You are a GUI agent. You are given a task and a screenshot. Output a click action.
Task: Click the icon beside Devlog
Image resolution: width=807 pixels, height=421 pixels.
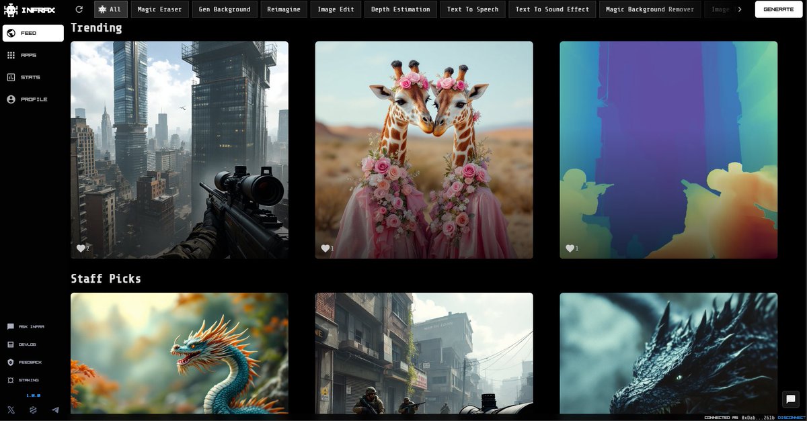click(x=10, y=344)
